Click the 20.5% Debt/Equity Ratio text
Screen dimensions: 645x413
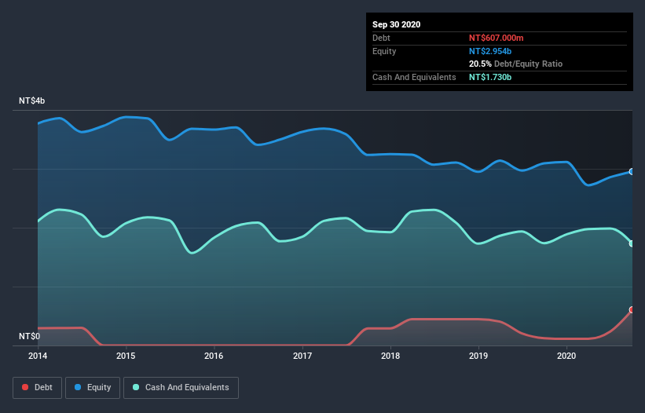pyautogui.click(x=516, y=64)
